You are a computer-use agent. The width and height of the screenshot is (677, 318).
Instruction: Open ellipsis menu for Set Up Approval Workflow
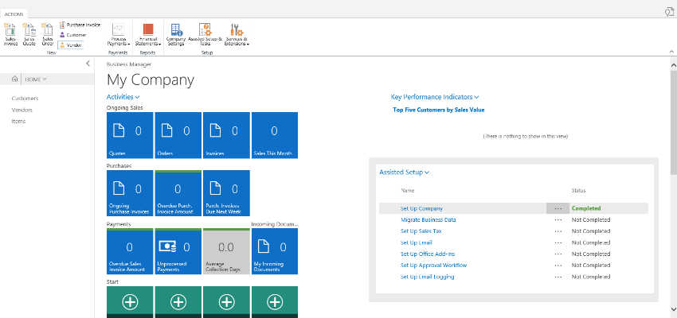(558, 266)
